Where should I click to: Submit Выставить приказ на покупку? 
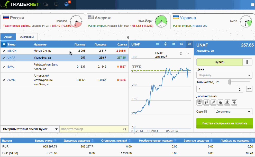(x=225, y=123)
